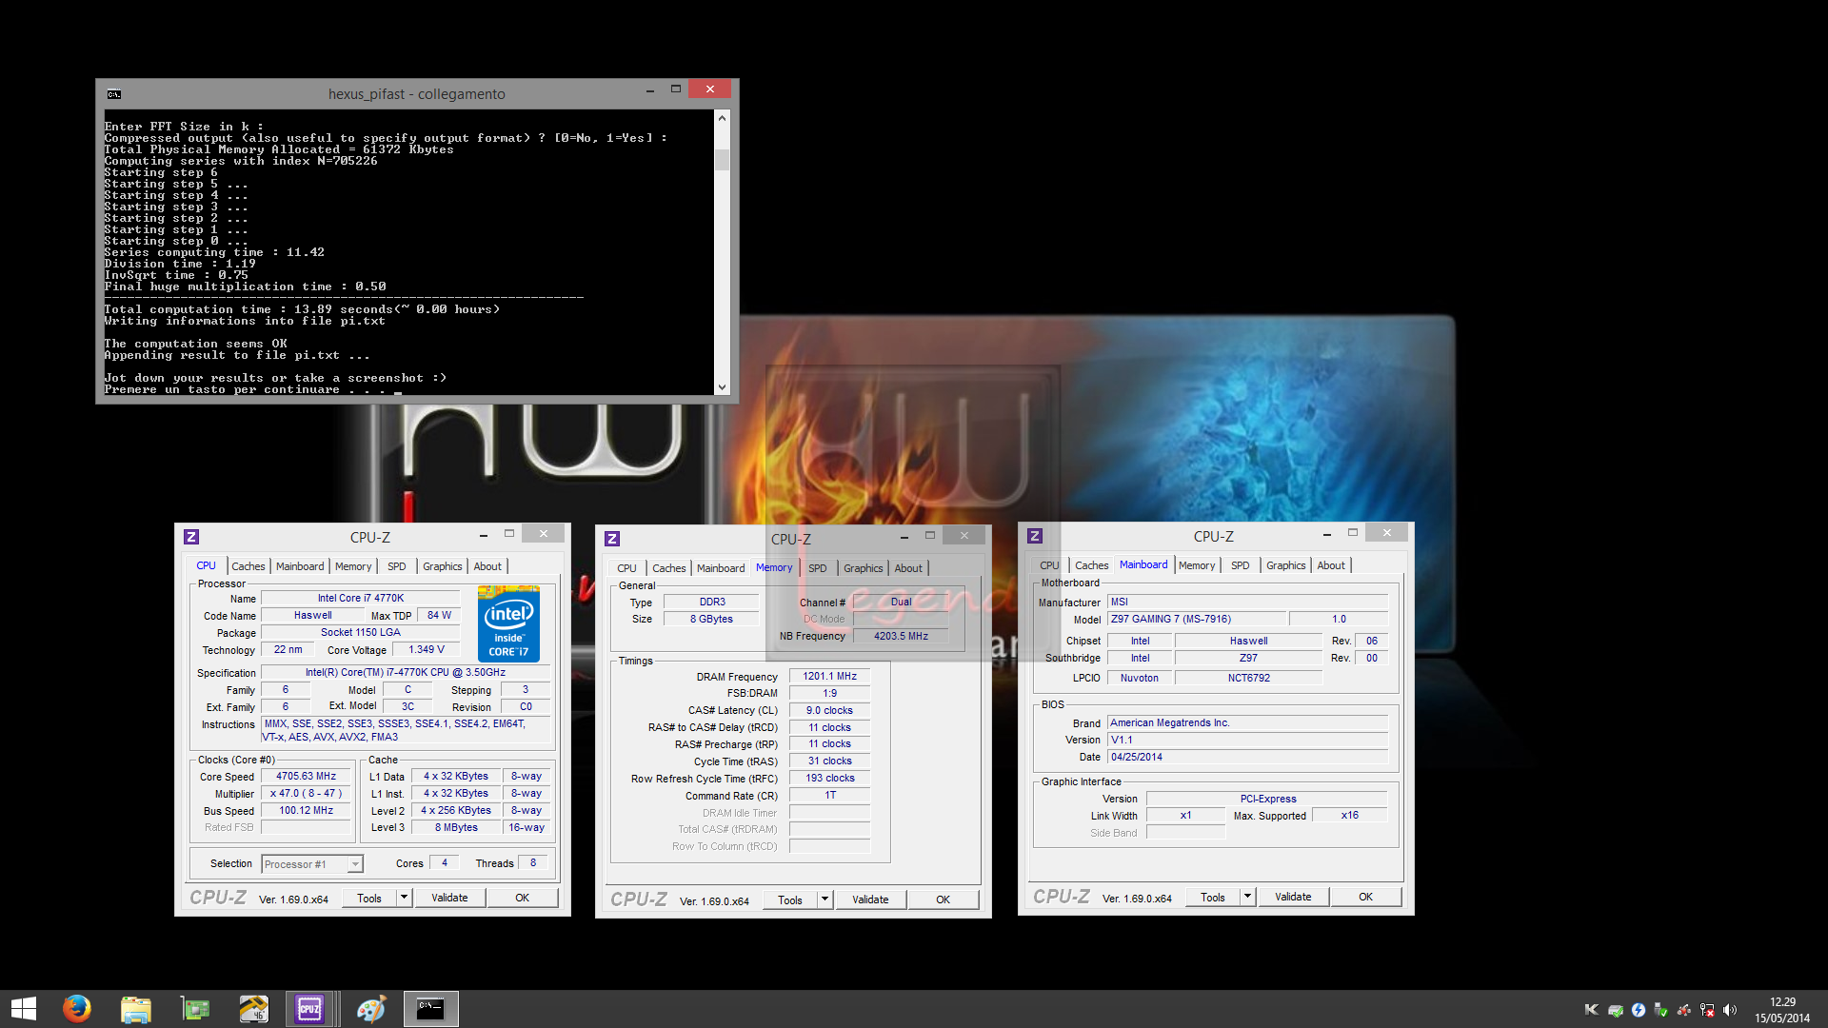
Task: Click the console scrollbar down arrow
Action: click(723, 387)
